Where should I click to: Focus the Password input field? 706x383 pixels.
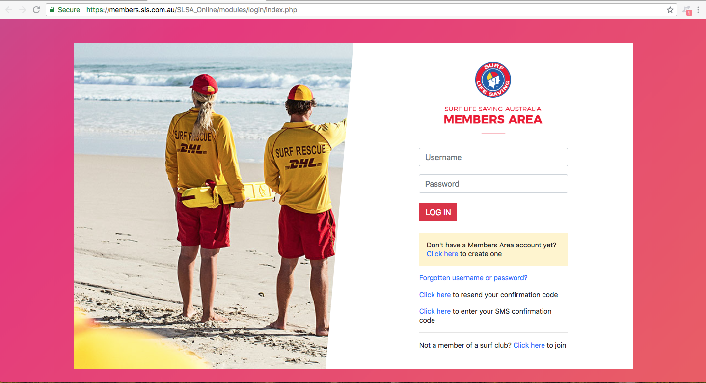coord(493,184)
